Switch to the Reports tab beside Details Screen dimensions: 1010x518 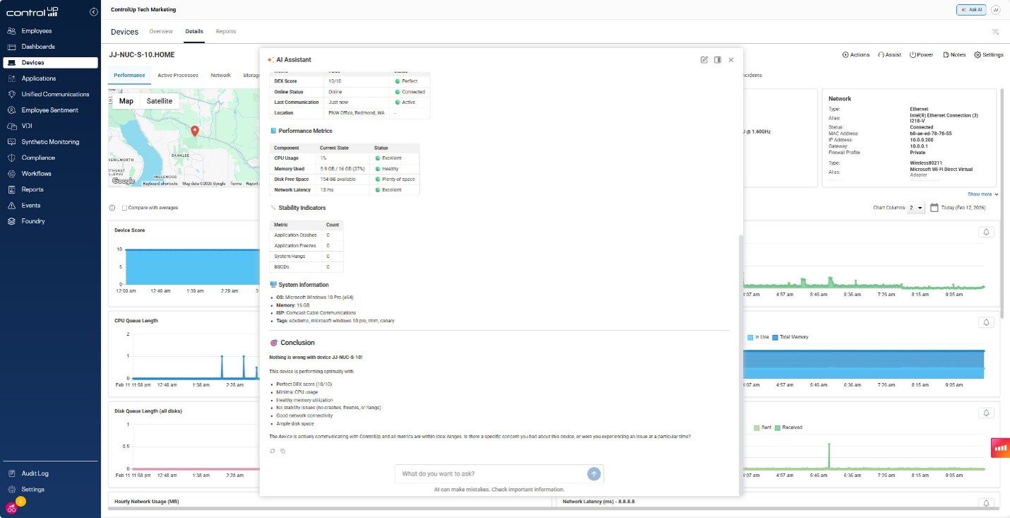(226, 31)
